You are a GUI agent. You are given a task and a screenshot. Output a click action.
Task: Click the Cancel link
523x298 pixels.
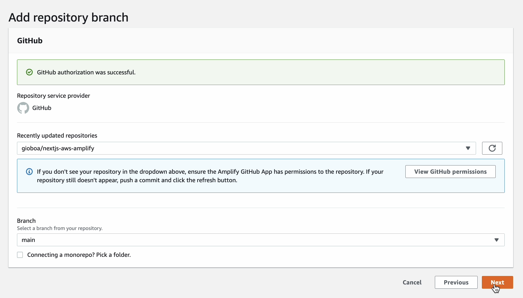tap(412, 282)
